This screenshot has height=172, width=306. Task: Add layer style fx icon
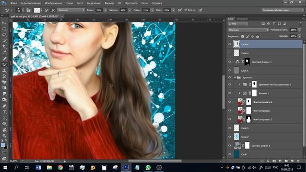[x=268, y=161]
